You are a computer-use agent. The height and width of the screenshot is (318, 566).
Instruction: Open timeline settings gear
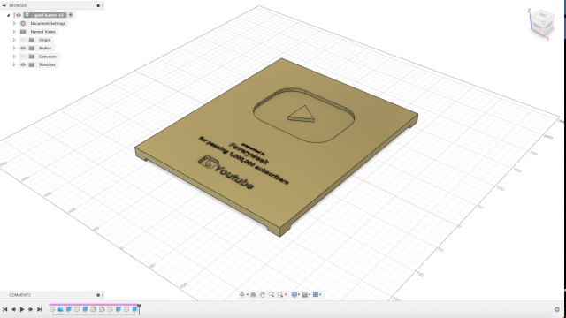557,309
